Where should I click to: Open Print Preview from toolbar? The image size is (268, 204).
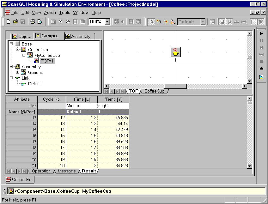pyautogui.click(x=40, y=22)
